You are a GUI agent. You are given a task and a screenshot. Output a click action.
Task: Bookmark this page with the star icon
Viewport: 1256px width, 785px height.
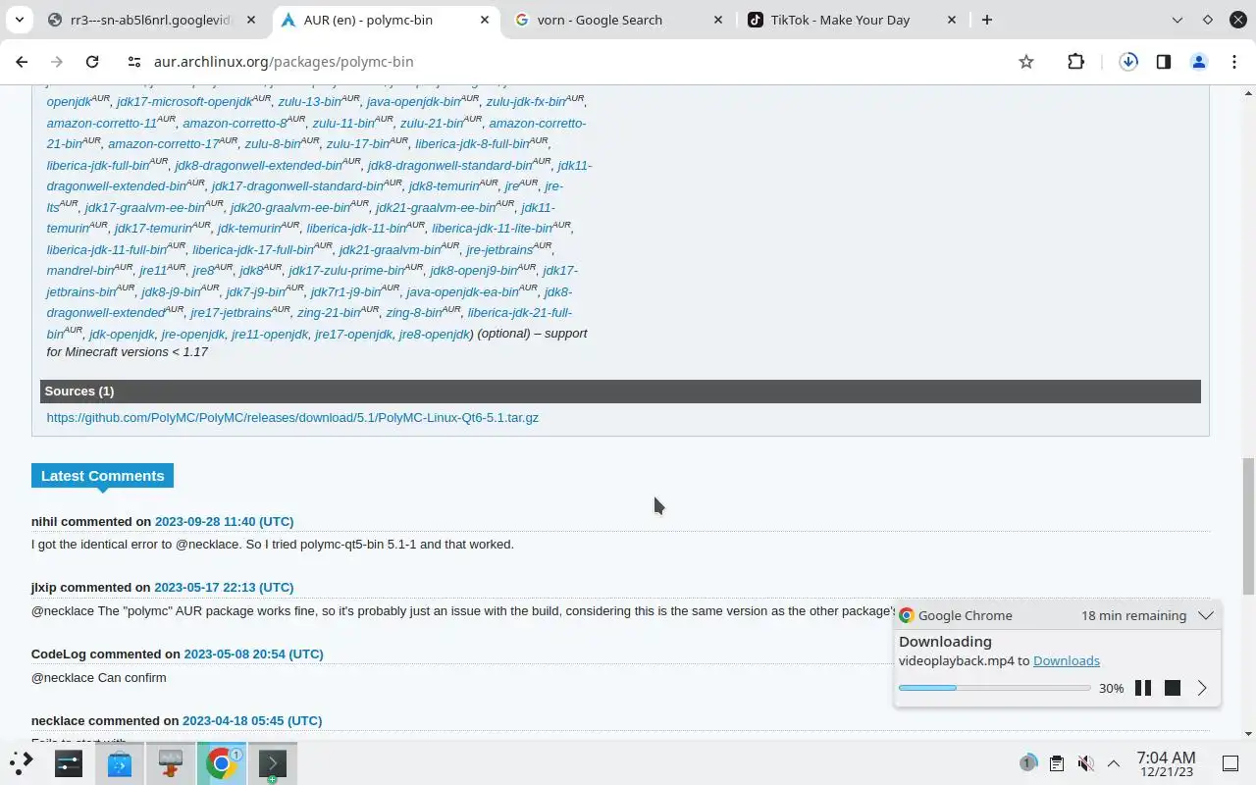pyautogui.click(x=1026, y=62)
